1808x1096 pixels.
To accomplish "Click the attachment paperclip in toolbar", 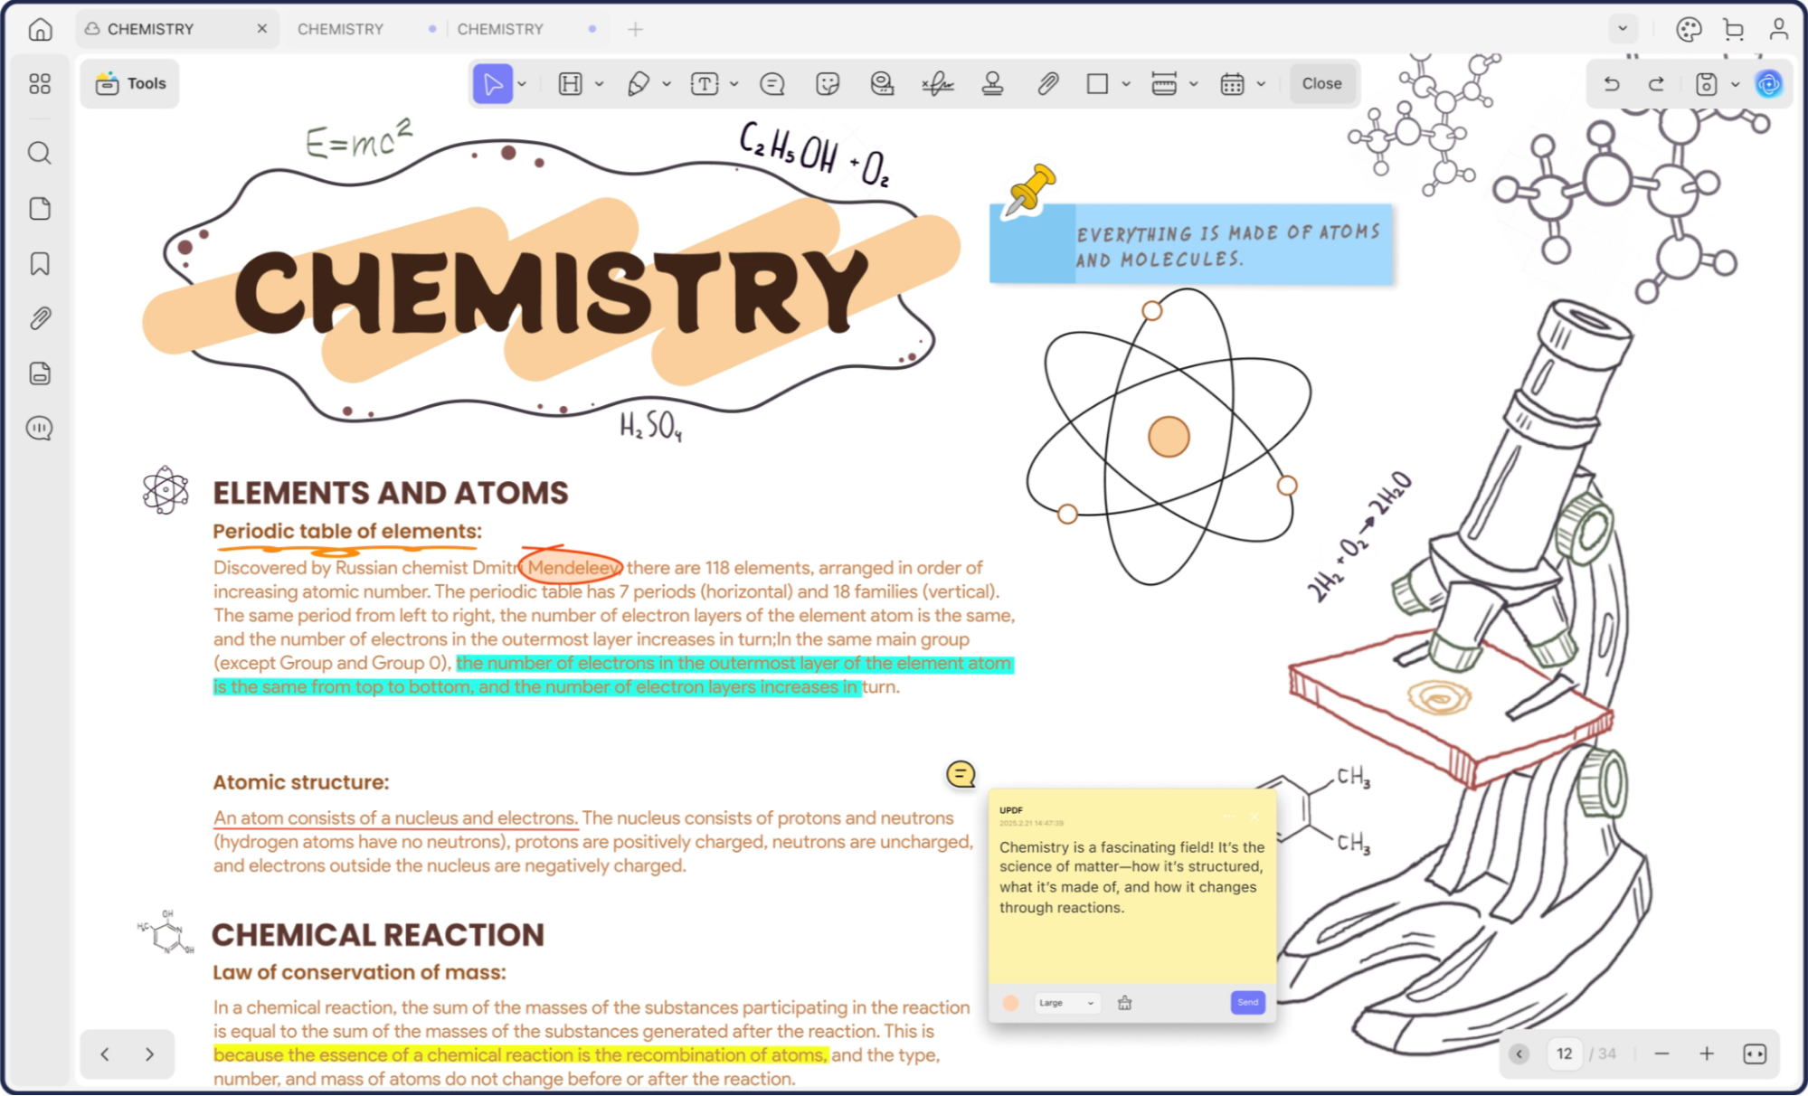I will (1047, 84).
